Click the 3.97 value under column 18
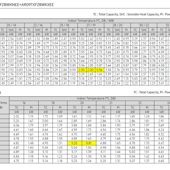This screenshot has width=170, height=170. [46, 126]
